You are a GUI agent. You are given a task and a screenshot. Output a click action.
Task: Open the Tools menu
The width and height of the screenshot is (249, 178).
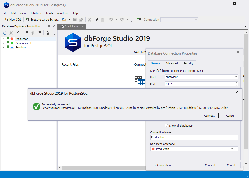pos(49,13)
